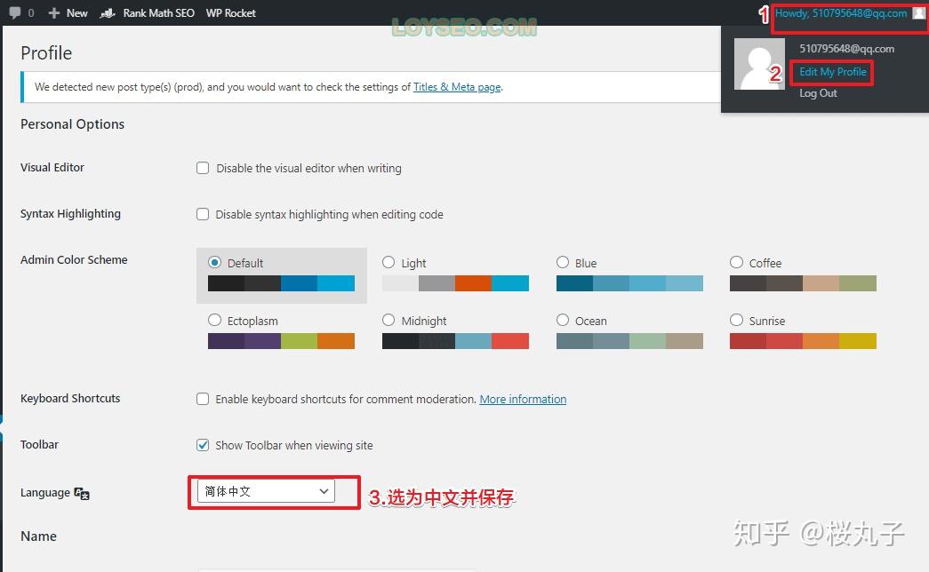Click the Profile page heading
The image size is (929, 572).
pyautogui.click(x=46, y=53)
